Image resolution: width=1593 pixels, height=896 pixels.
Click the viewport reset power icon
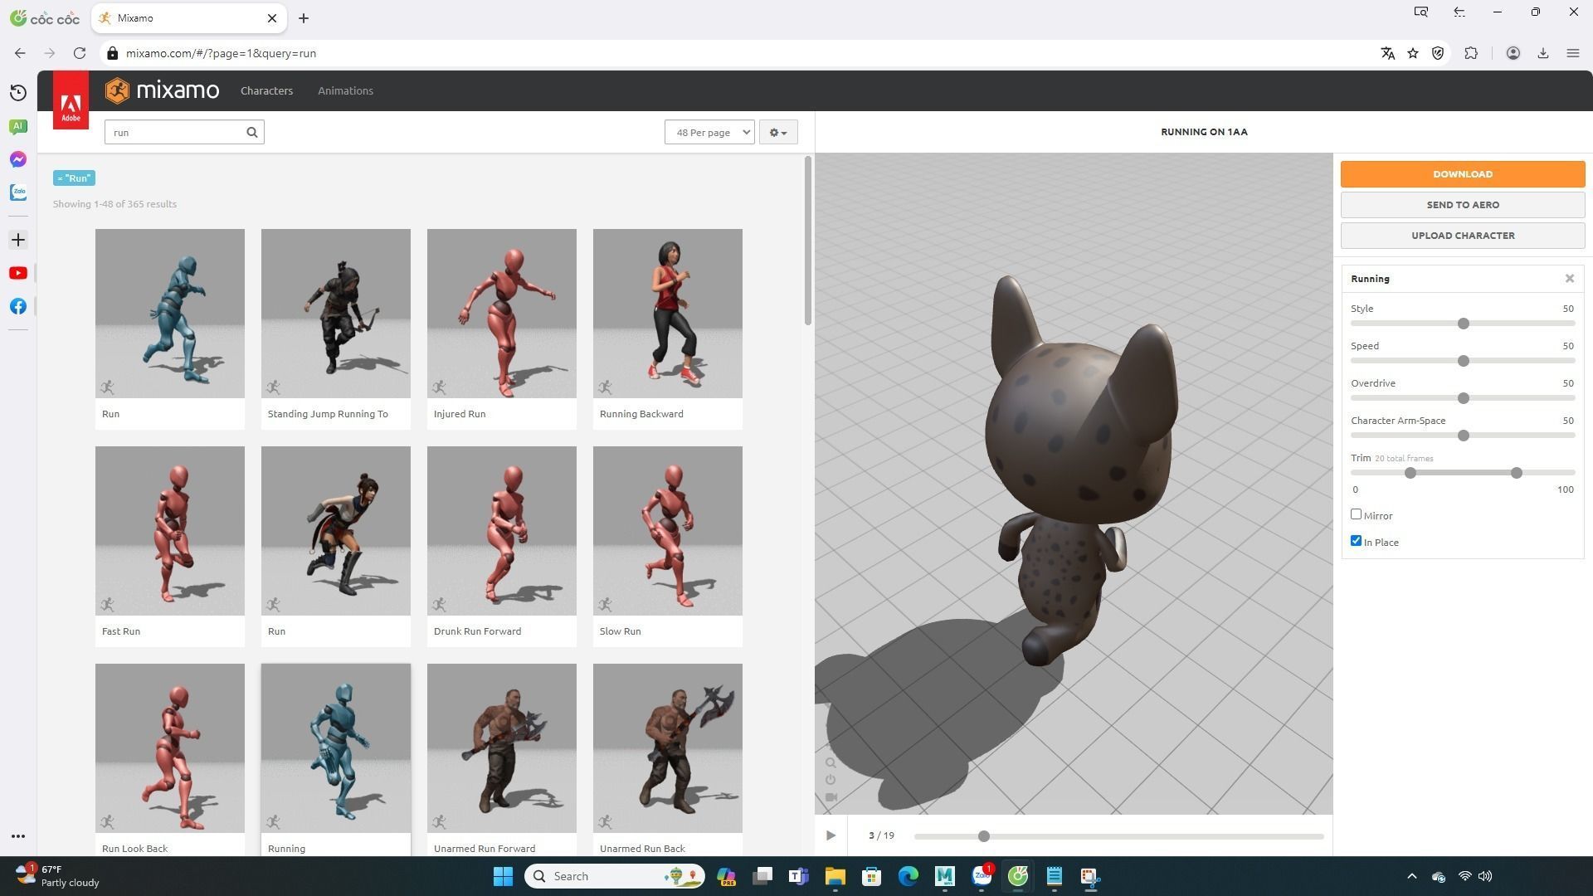point(831,780)
